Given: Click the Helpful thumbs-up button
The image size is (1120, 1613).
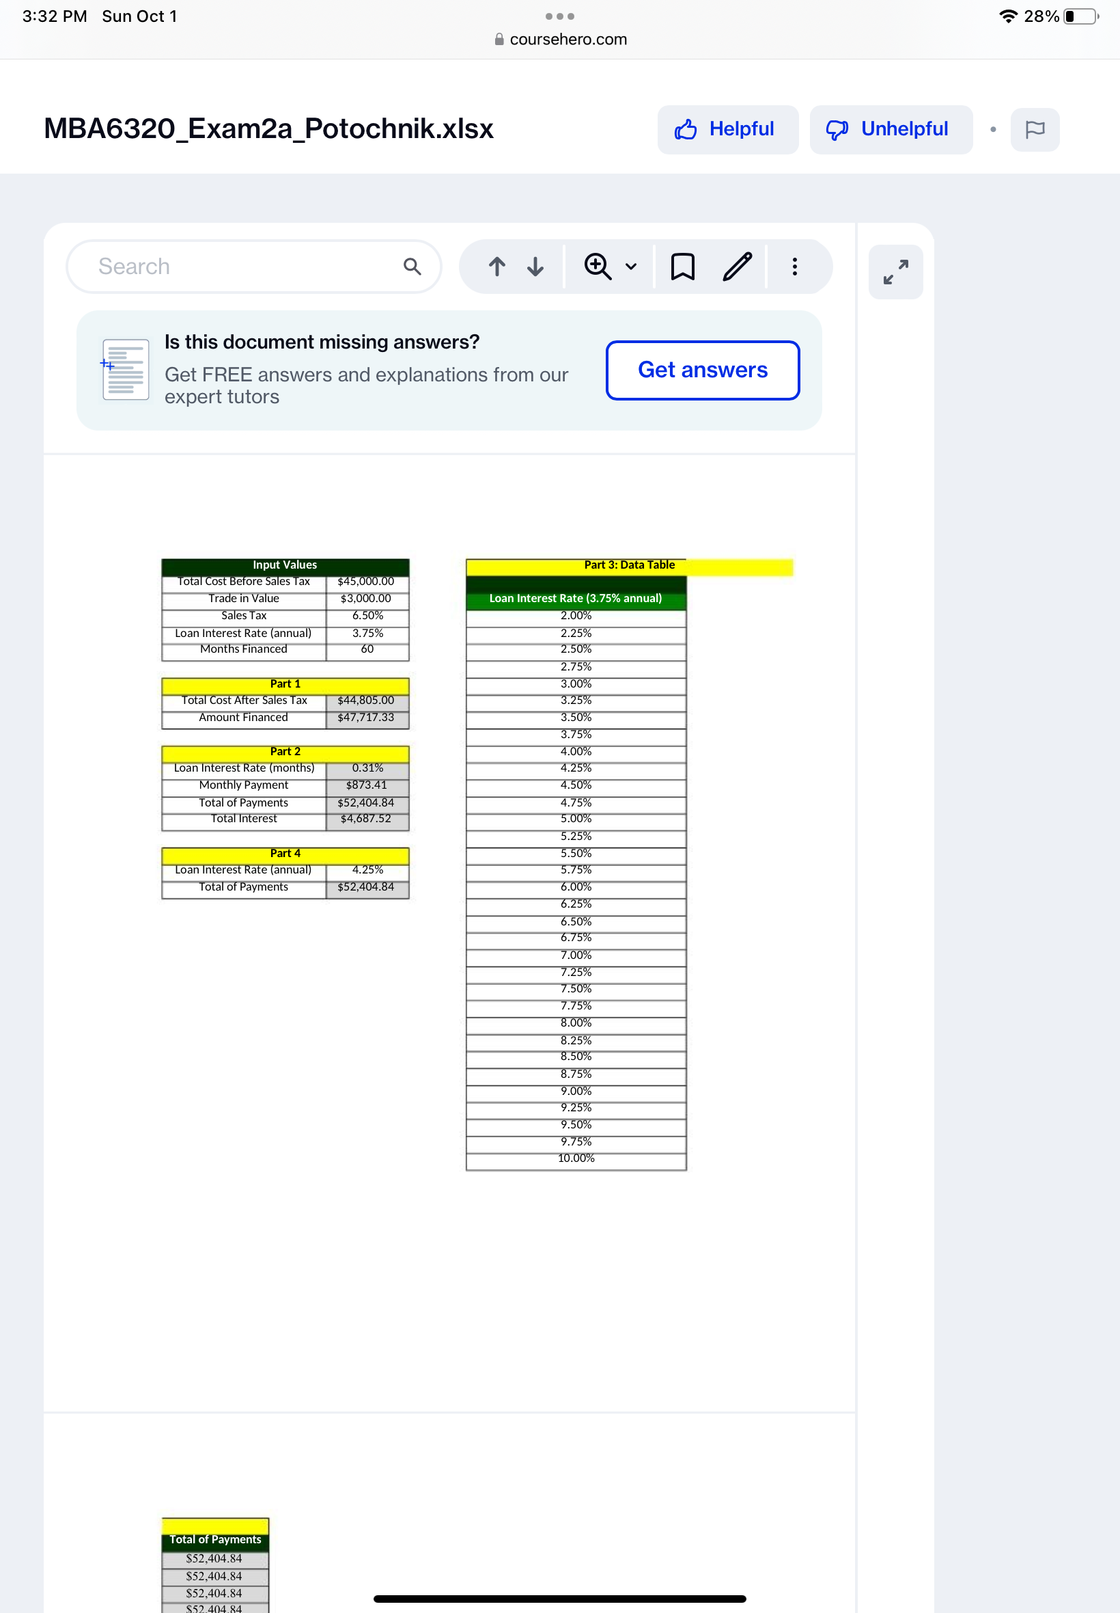Looking at the screenshot, I should pos(727,129).
